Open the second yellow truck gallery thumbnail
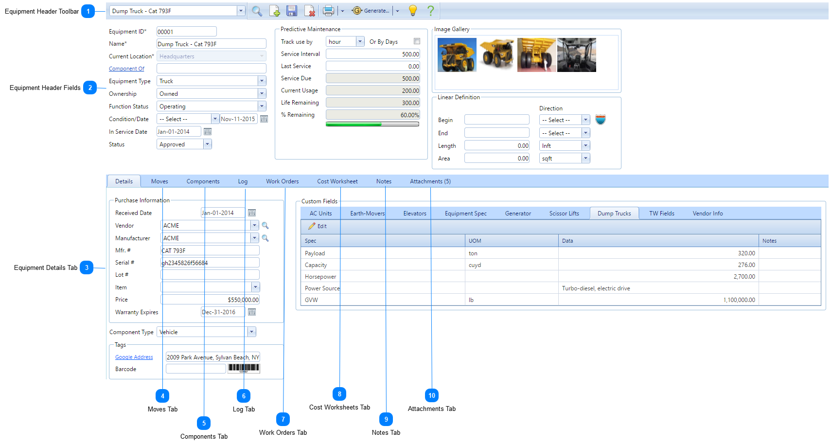 (x=497, y=55)
